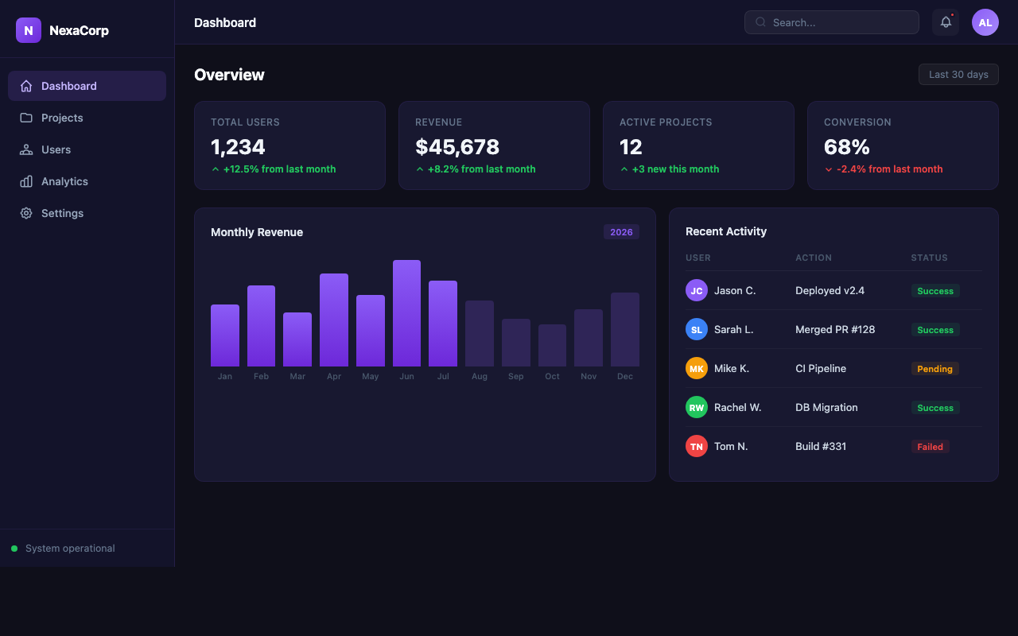Click the System operational status indicator
Image resolution: width=1018 pixels, height=636 pixels.
pyautogui.click(x=63, y=549)
